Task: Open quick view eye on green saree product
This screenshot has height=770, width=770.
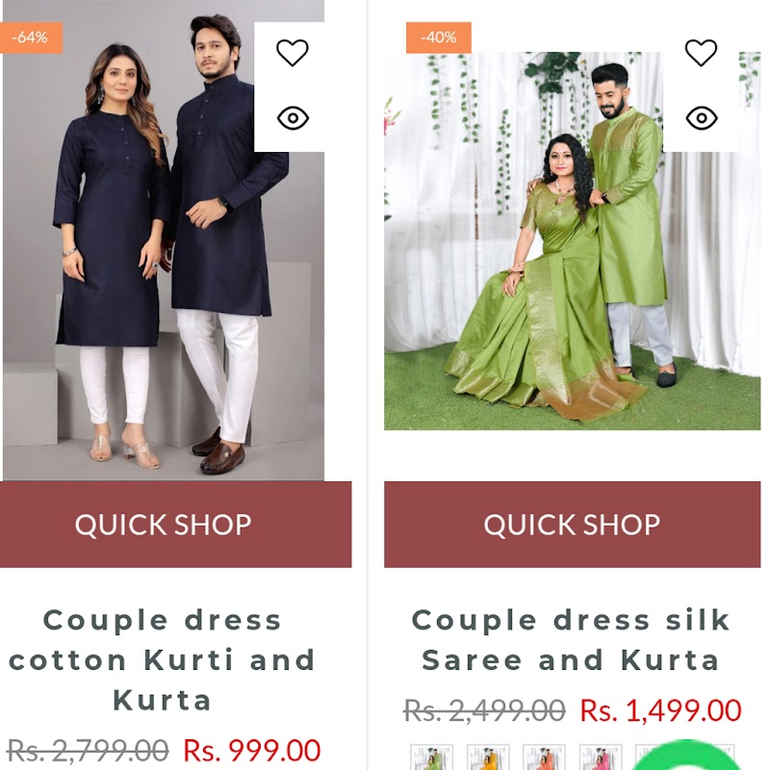Action: pyautogui.click(x=702, y=118)
